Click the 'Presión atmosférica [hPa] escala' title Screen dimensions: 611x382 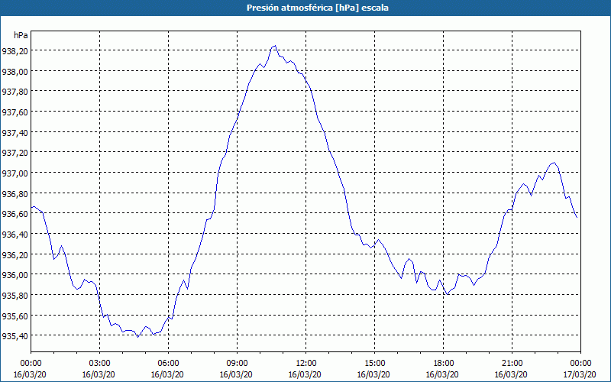[317, 8]
